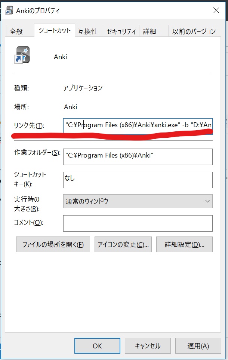Select the ショートカット tab
Screen dimensions: 228x360
tap(55, 30)
